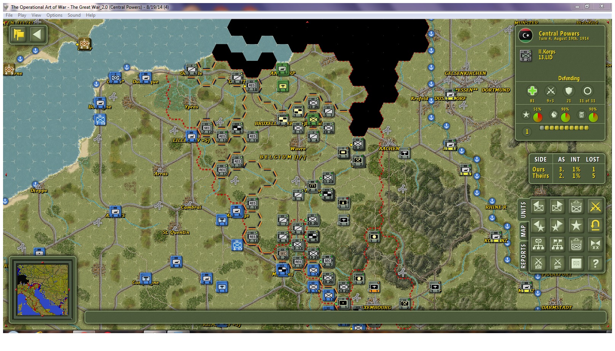The width and height of the screenshot is (615, 351).
Task: Click the brown unit counter near Dover
Action: tap(84, 44)
